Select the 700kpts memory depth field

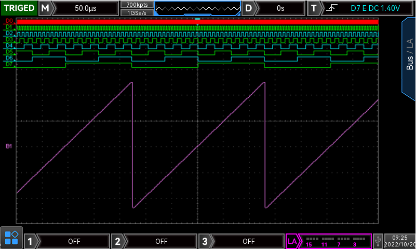click(x=137, y=4)
